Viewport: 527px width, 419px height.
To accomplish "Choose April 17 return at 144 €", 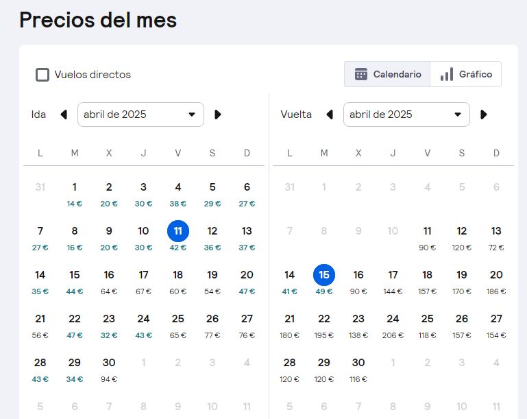I will pos(393,283).
